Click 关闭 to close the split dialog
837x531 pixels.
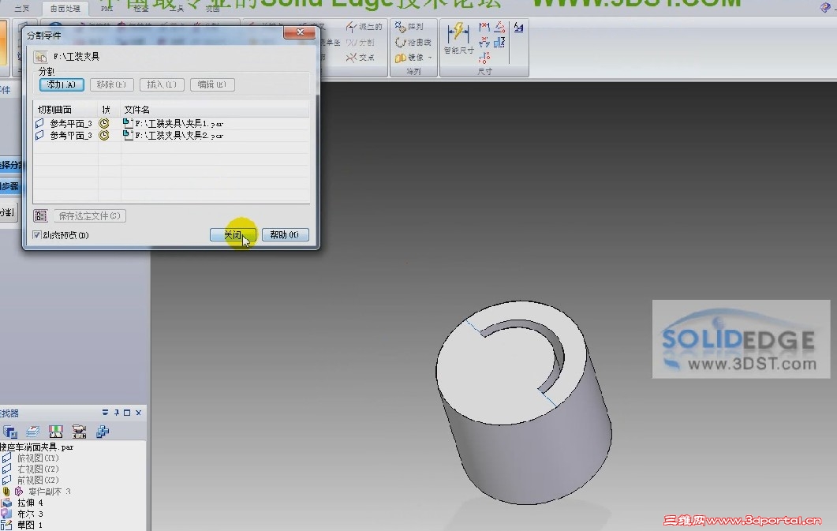pyautogui.click(x=233, y=235)
